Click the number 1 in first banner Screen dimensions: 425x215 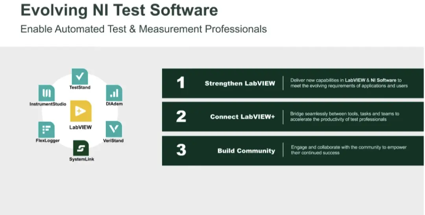click(x=181, y=83)
